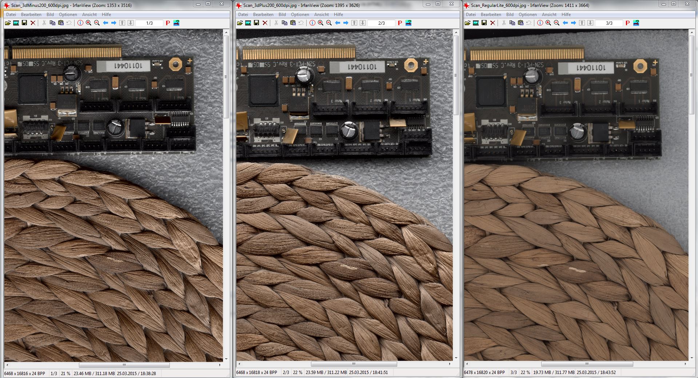Open Ansicht menu in Scan_RegularLite window
The image size is (698, 378).
coord(549,15)
